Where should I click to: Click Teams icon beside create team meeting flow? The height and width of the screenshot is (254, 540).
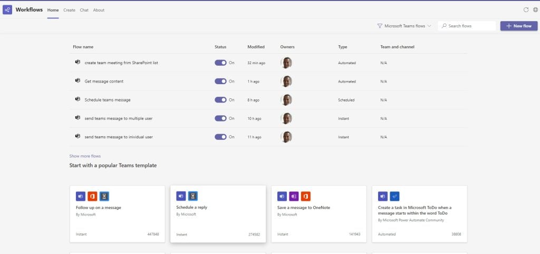[x=78, y=62]
